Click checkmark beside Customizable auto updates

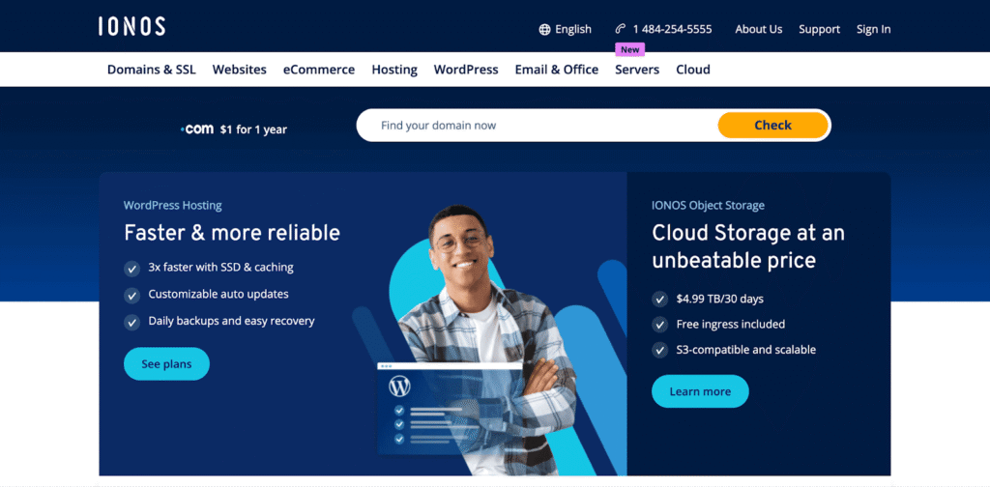coord(131,295)
